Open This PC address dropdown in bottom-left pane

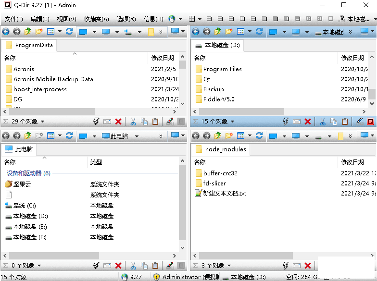click(137, 136)
